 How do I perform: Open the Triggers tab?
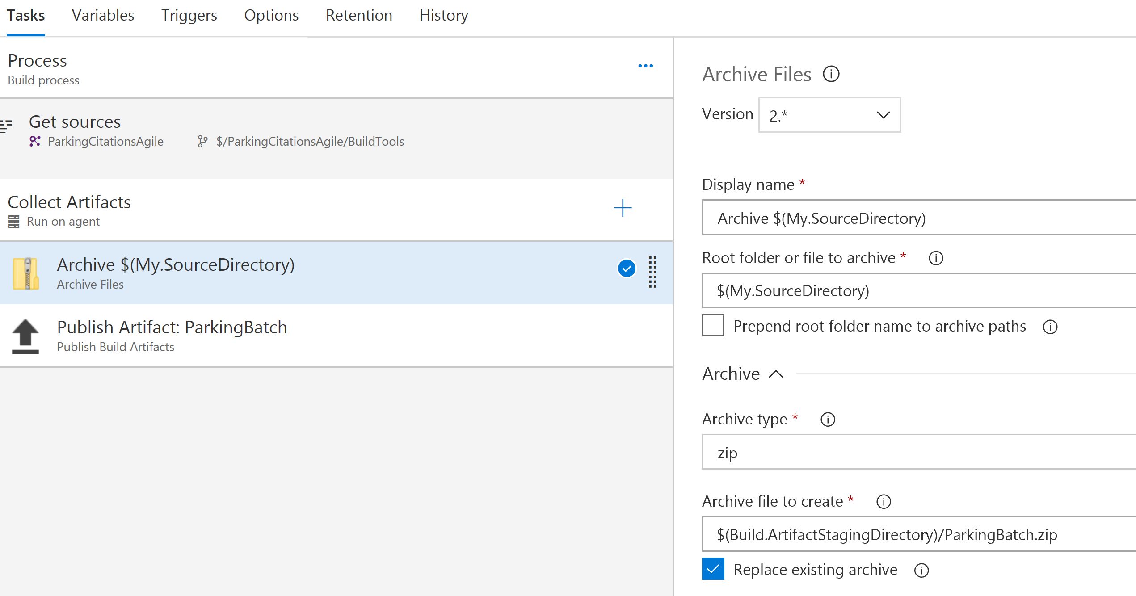189,16
